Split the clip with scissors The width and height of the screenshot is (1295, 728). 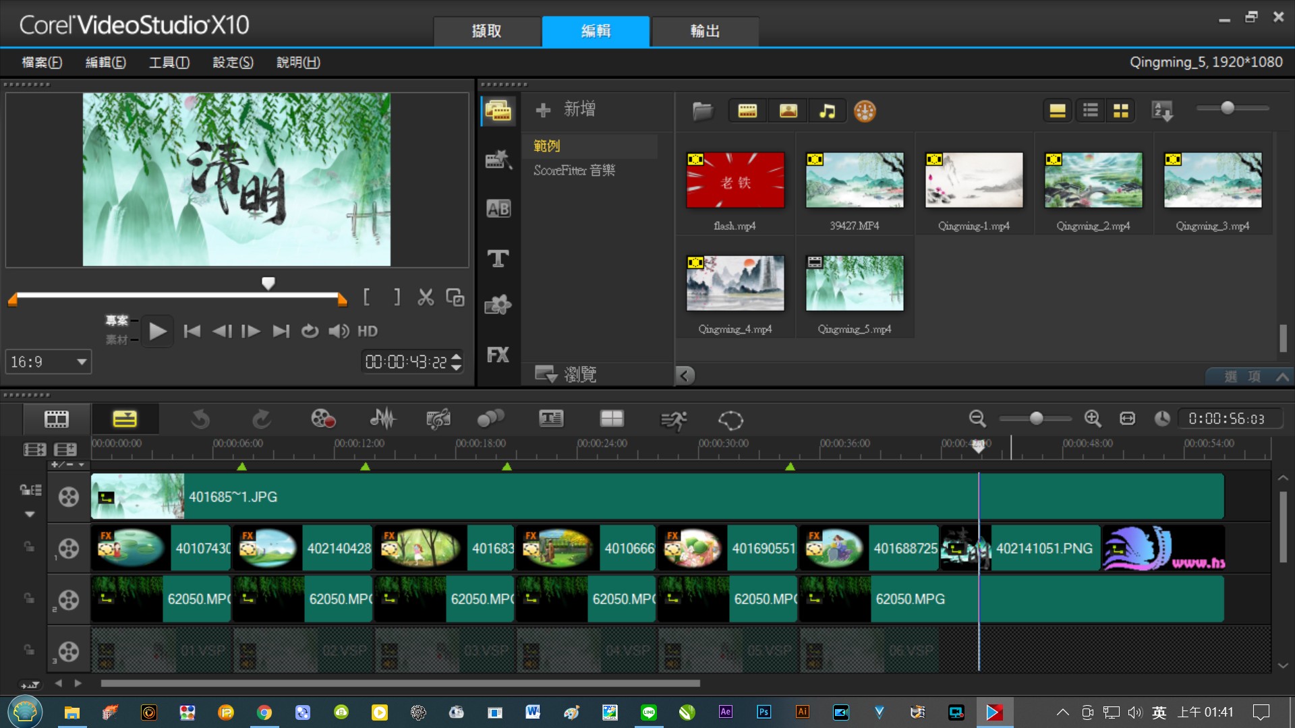click(x=426, y=297)
